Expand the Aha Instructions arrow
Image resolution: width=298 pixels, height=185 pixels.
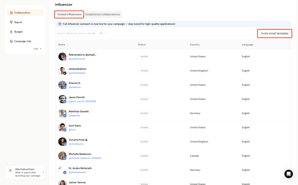[x=43, y=172]
